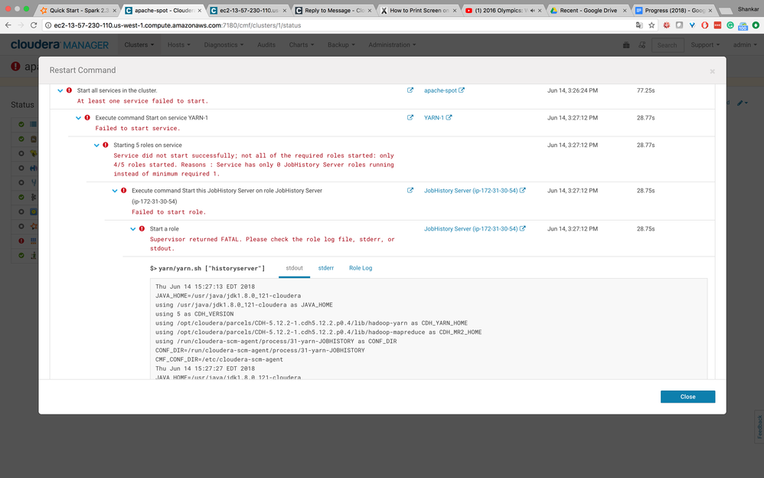764x478 pixels.
Task: Switch to the Role Log tab
Action: [x=361, y=268]
